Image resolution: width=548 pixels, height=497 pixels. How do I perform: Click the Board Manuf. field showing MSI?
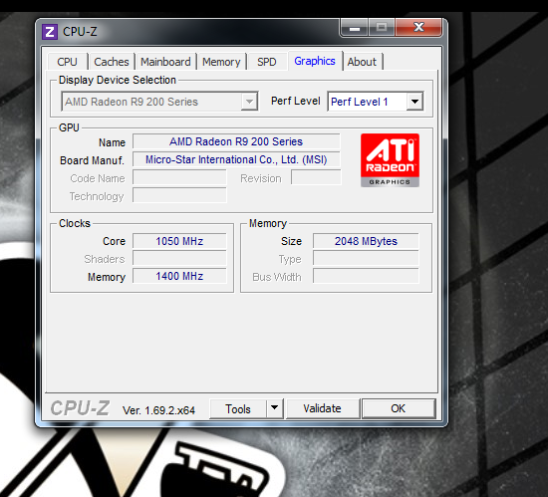click(236, 159)
